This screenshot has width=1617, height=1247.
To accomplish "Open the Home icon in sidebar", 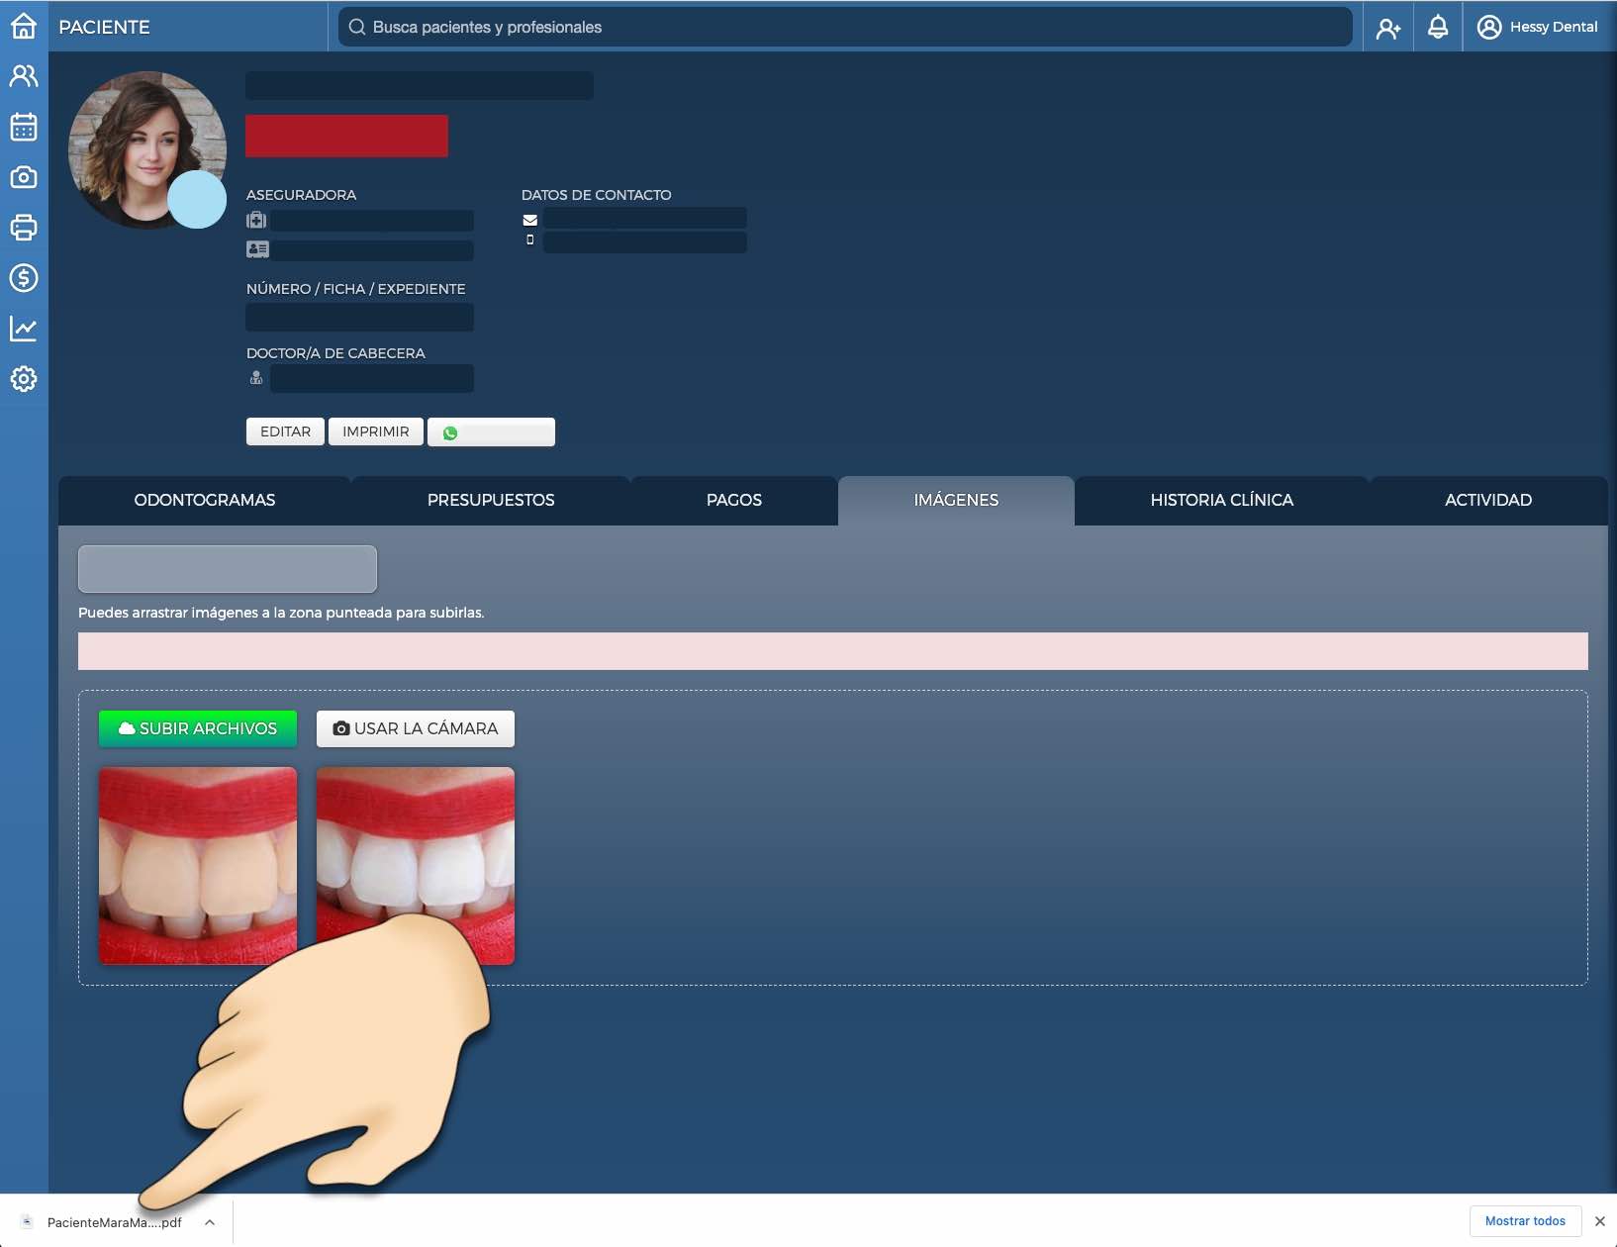I will [24, 26].
